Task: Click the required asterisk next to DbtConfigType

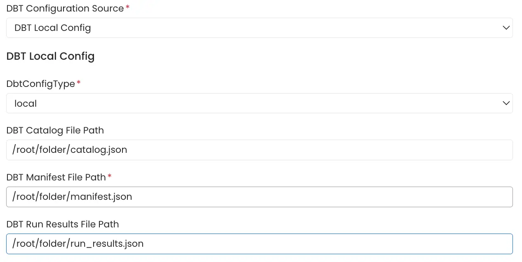Action: tap(79, 83)
